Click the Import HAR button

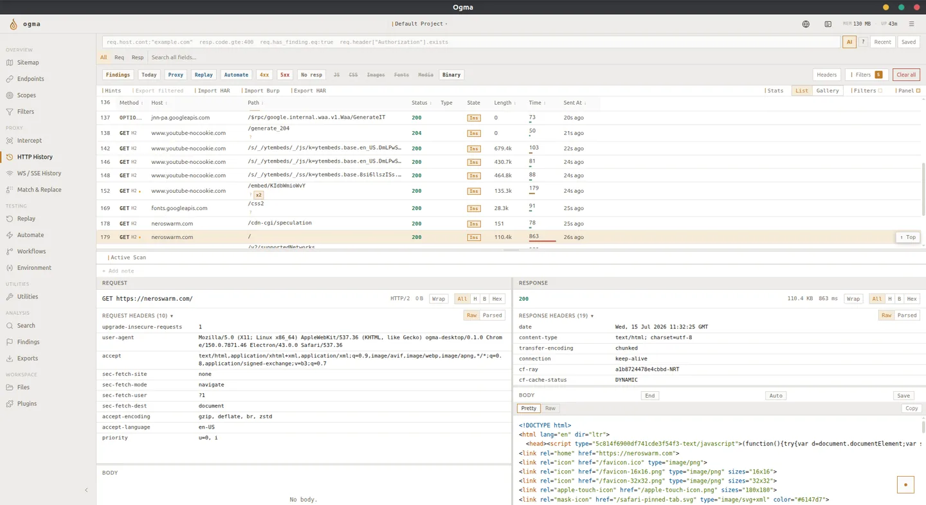[x=212, y=91]
